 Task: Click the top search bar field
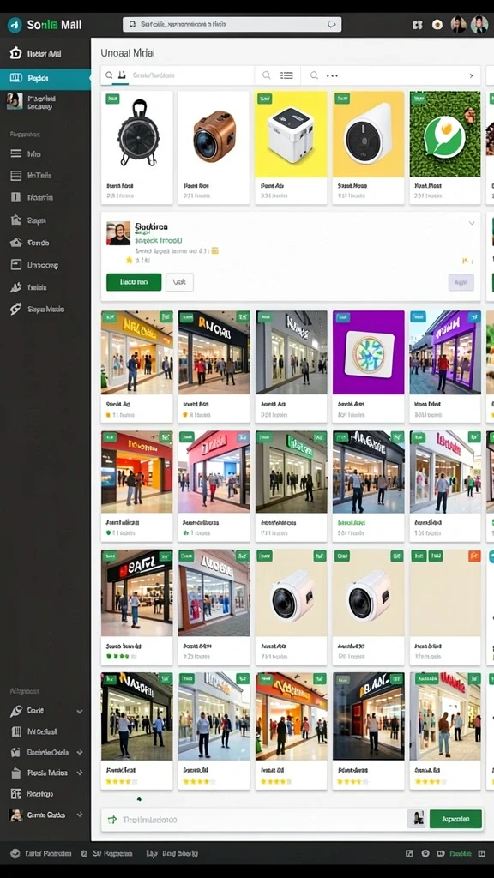[232, 25]
